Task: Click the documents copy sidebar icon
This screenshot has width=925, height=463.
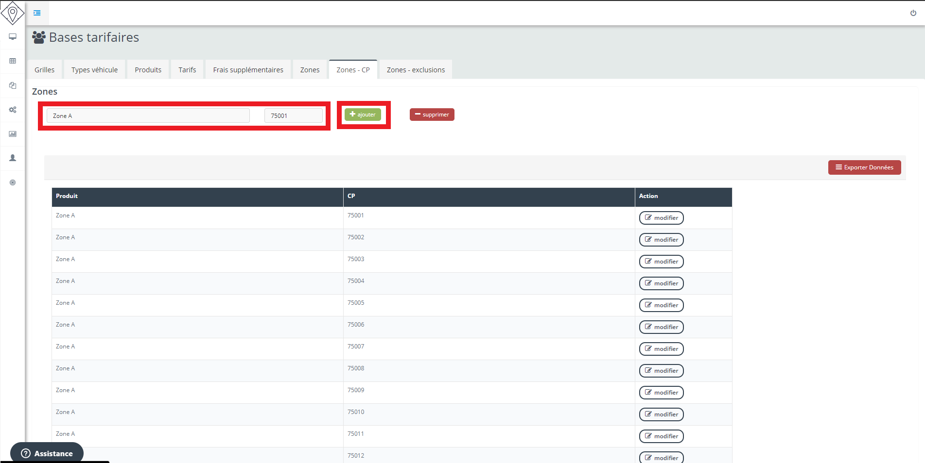Action: tap(13, 85)
